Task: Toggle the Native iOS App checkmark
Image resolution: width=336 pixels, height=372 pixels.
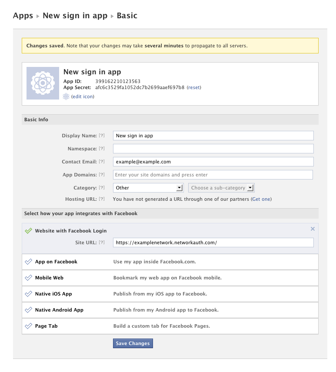Action: (29, 294)
